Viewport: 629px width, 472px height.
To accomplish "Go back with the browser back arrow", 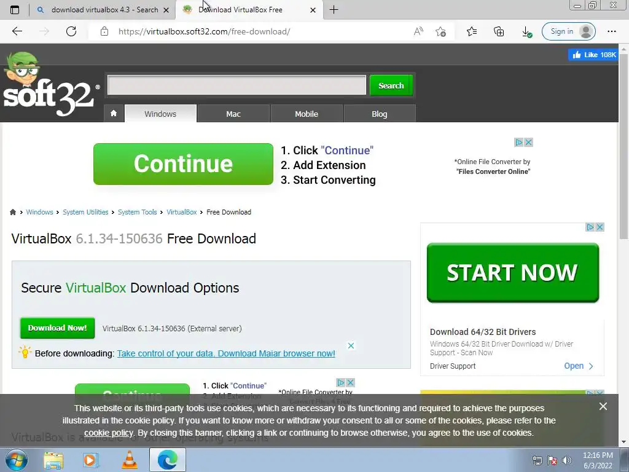I will click(17, 31).
